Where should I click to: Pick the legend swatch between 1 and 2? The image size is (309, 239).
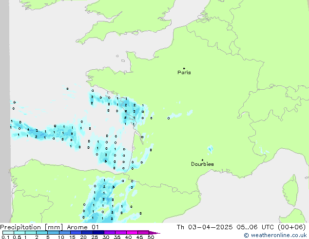(31, 233)
